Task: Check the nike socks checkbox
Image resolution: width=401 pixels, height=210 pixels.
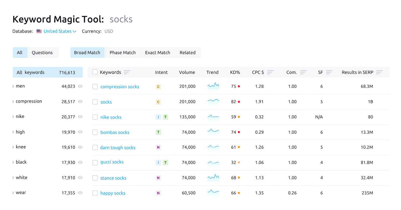Action: pyautogui.click(x=95, y=117)
